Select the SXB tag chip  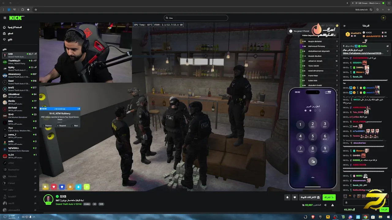pyautogui.click(x=101, y=204)
